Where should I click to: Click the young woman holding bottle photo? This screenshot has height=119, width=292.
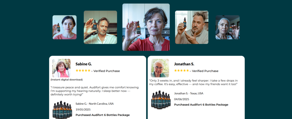(x=64, y=27)
